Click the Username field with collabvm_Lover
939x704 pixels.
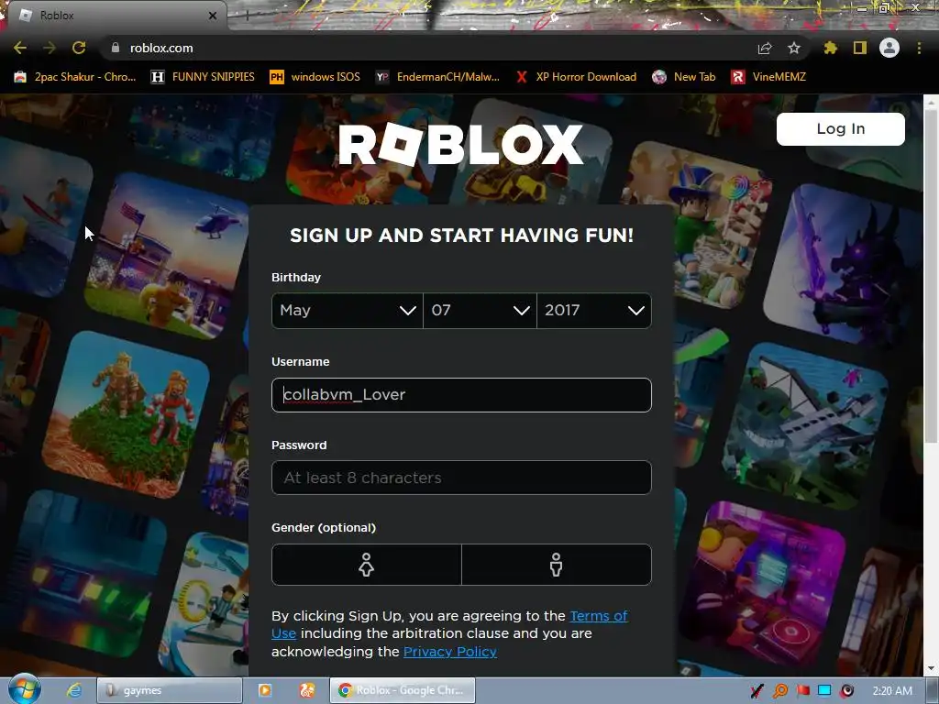coord(461,394)
